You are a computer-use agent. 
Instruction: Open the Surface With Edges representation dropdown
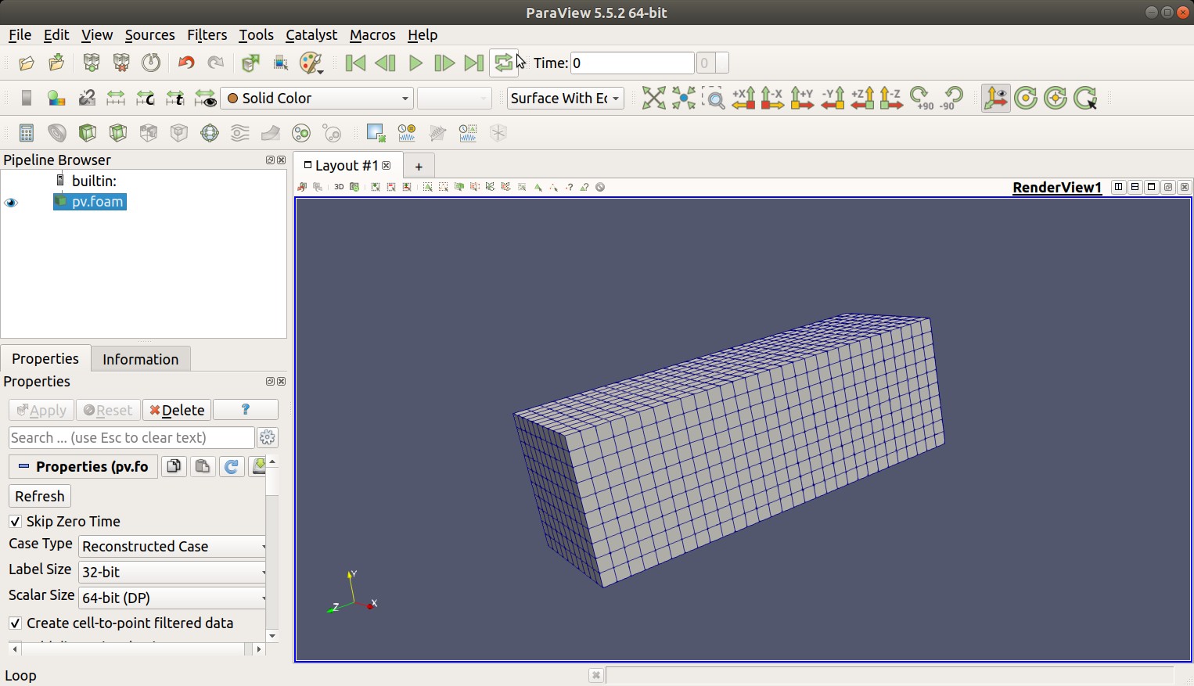tap(565, 98)
